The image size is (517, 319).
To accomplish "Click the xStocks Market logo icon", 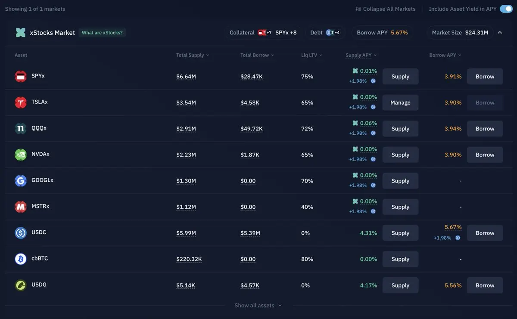I will (20, 33).
